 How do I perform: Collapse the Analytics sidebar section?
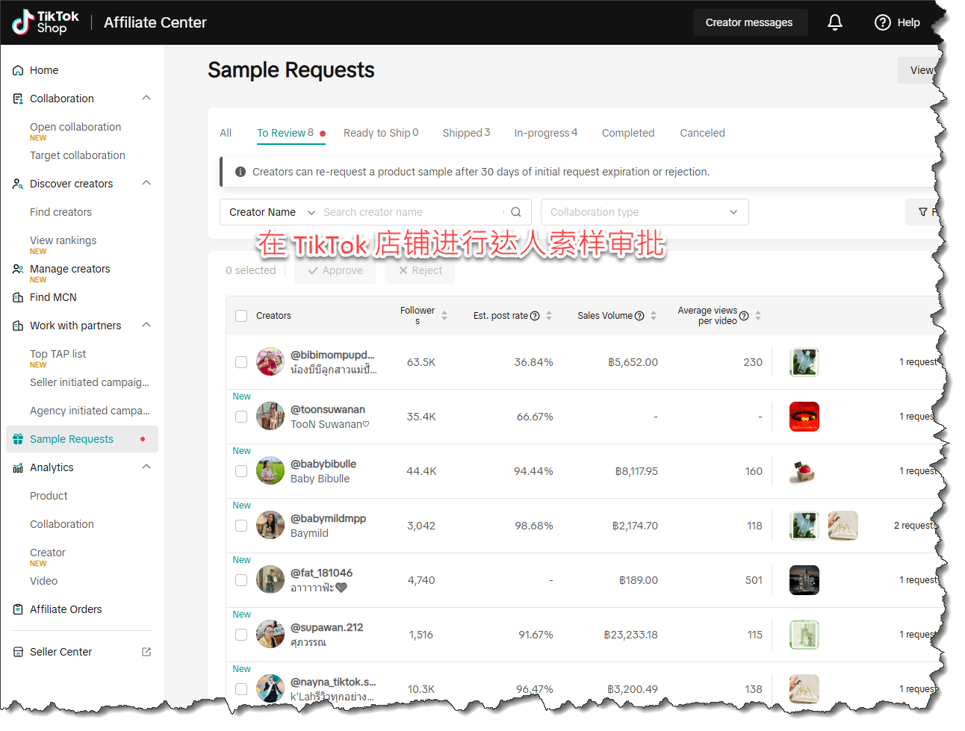click(146, 467)
